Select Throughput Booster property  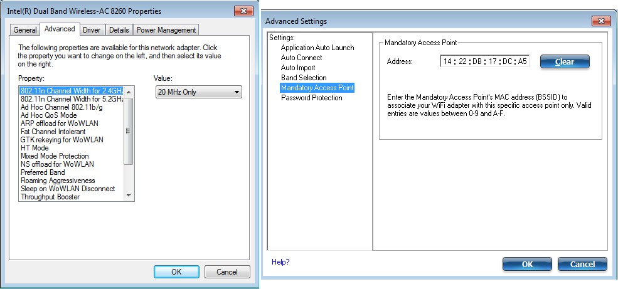[x=50, y=197]
